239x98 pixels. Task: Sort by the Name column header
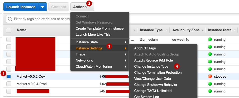[x=21, y=30]
